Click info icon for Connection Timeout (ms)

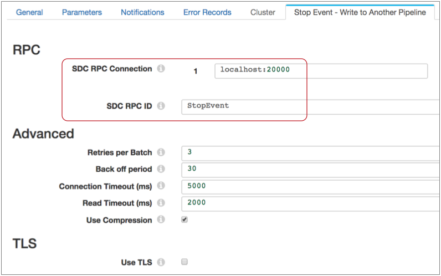[x=161, y=186]
